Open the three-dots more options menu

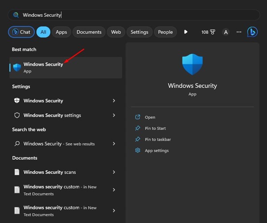pyautogui.click(x=239, y=32)
